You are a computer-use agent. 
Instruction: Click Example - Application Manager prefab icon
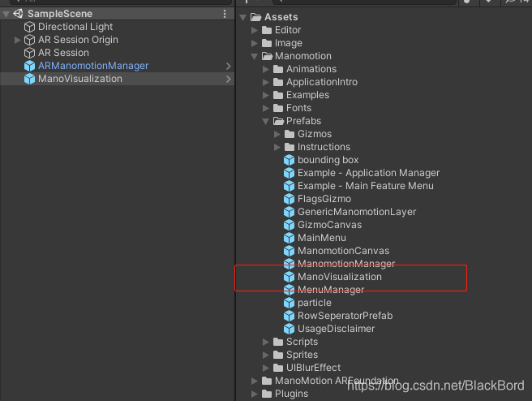coord(289,173)
